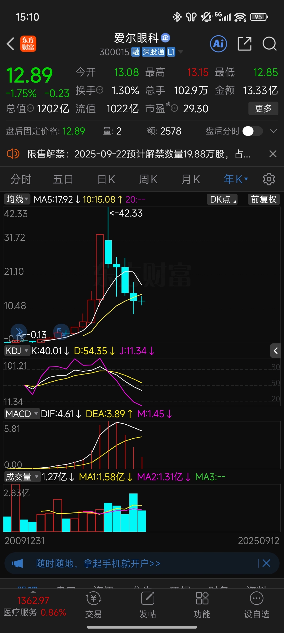Tap the L1 quote level tag
This screenshot has width=284, height=633.
(x=171, y=52)
